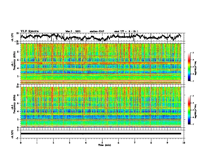This screenshot has height=160, width=207.
Task: Select the "Time (min)" axis label
Action: tap(105, 145)
